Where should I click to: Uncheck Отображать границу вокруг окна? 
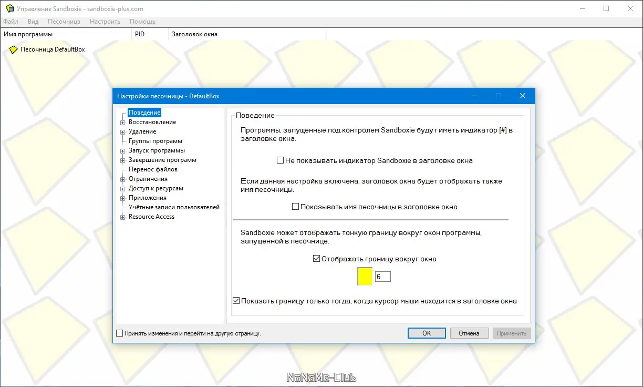(x=316, y=259)
